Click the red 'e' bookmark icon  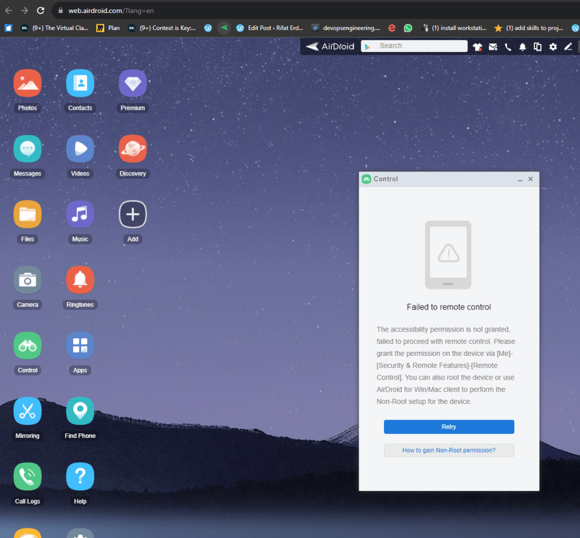pyautogui.click(x=392, y=28)
